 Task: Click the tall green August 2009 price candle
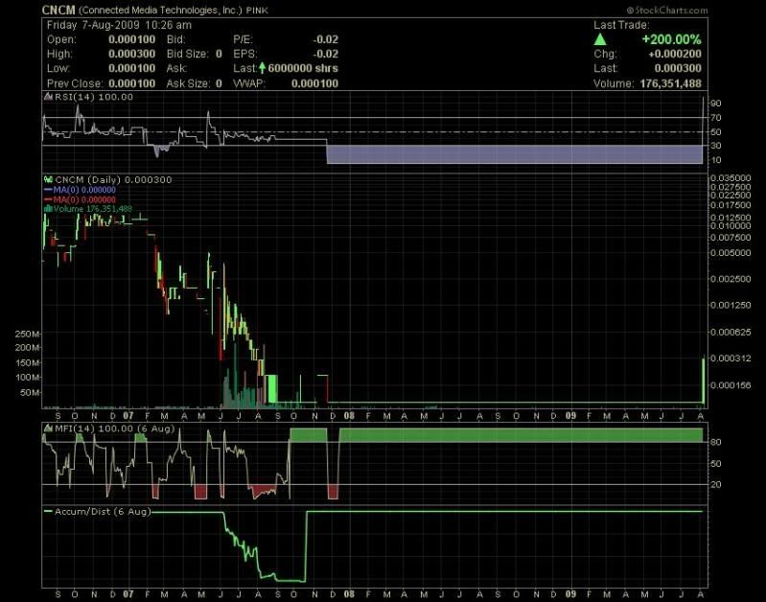point(704,381)
